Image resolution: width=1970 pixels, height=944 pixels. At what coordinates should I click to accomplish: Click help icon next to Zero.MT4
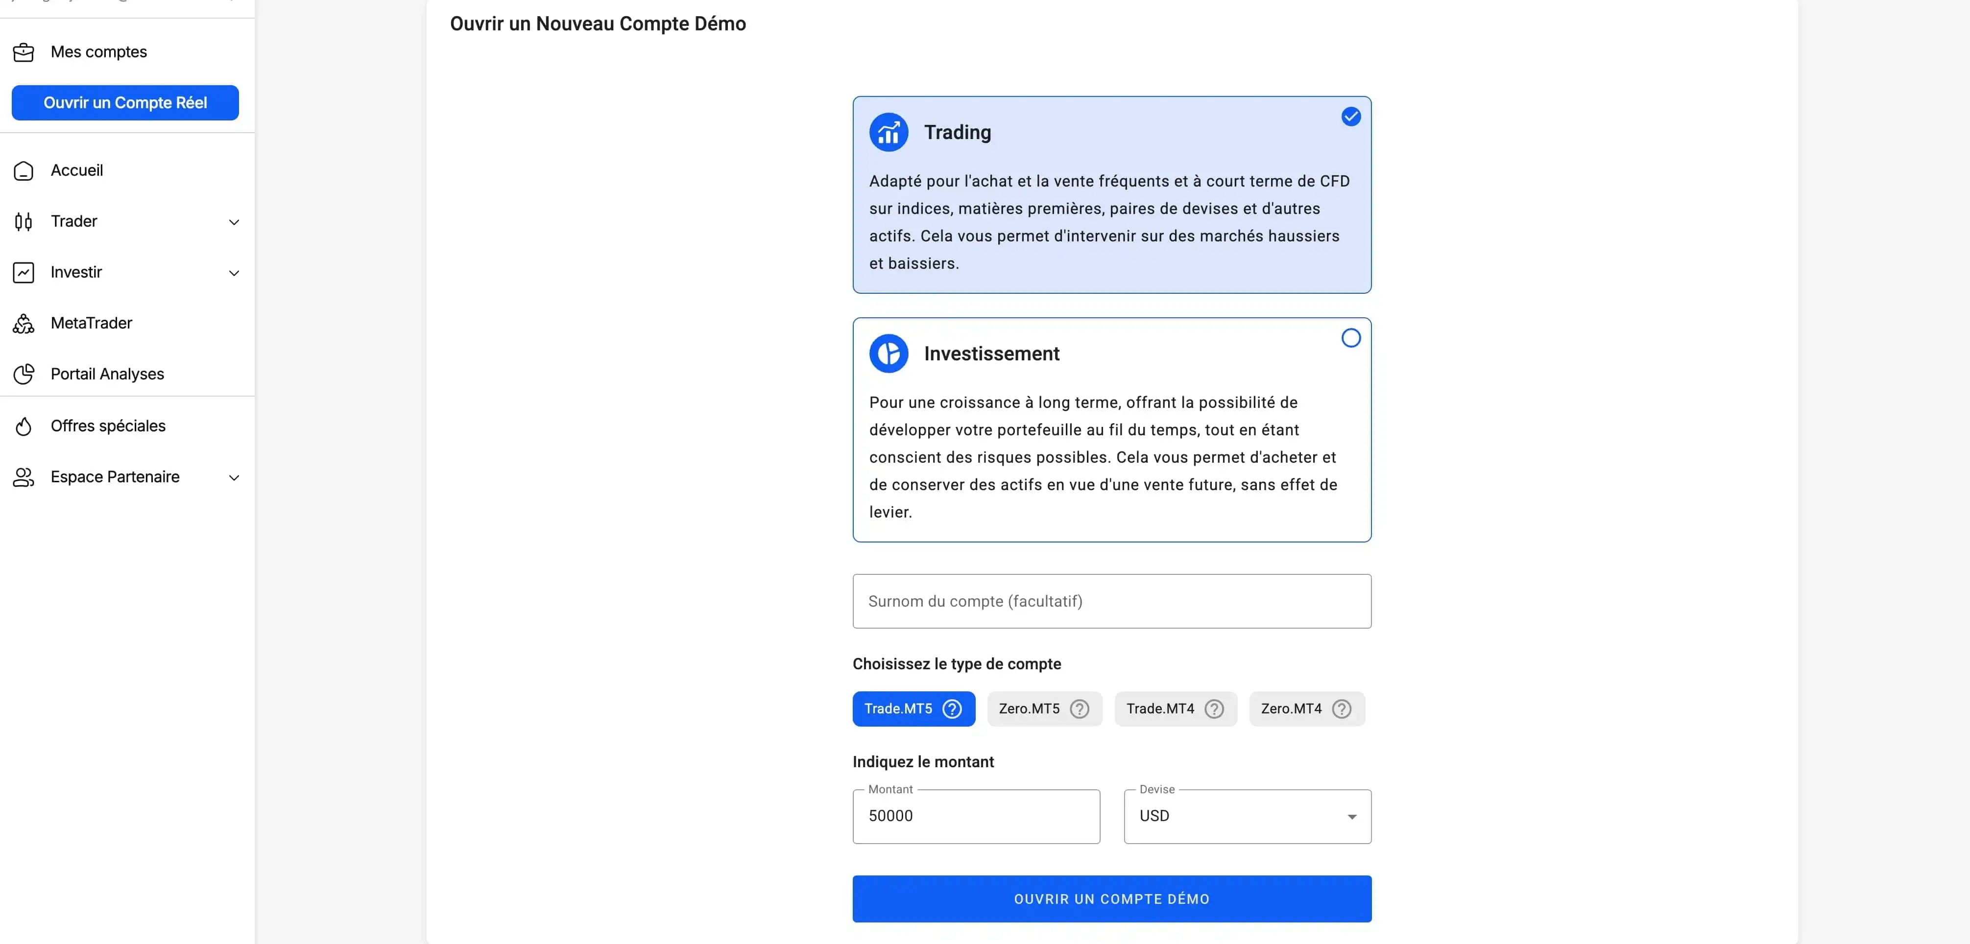pyautogui.click(x=1342, y=708)
